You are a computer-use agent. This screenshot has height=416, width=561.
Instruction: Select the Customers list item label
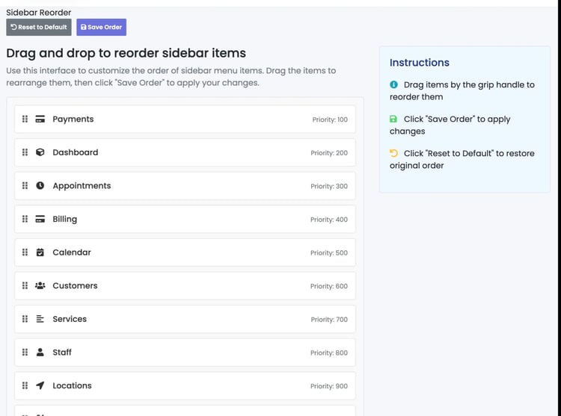[x=75, y=285]
